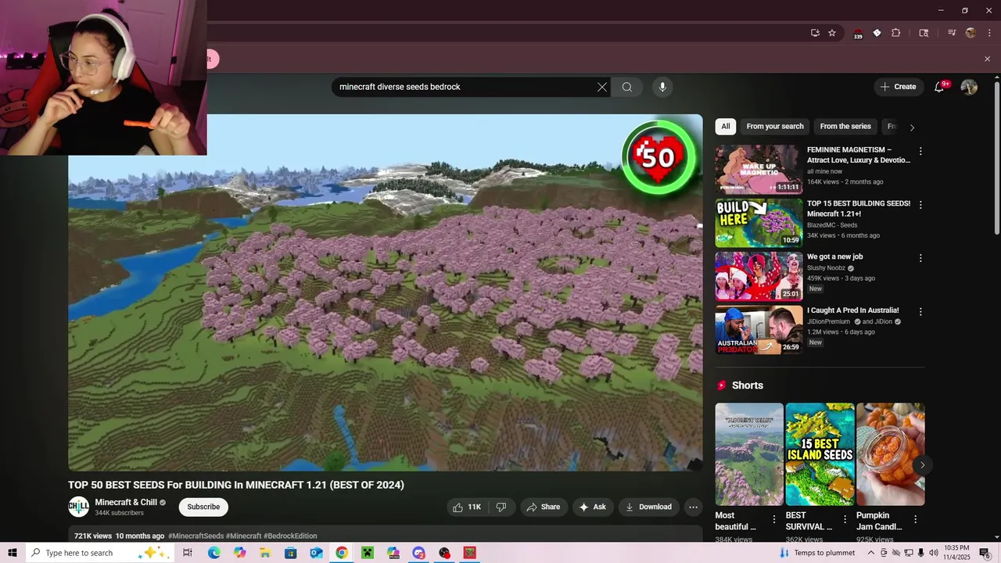This screenshot has height=563, width=1001.
Task: Open options for We got a new job
Action: (x=920, y=258)
